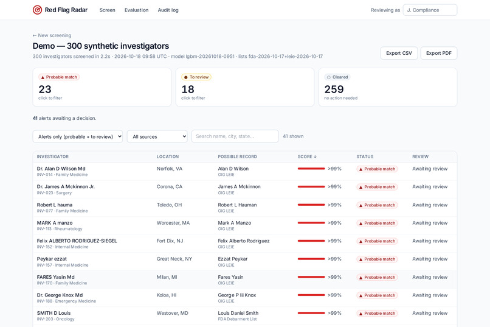Image resolution: width=490 pixels, height=327 pixels.
Task: Click the Worcester, MA location cell
Action: (x=173, y=223)
